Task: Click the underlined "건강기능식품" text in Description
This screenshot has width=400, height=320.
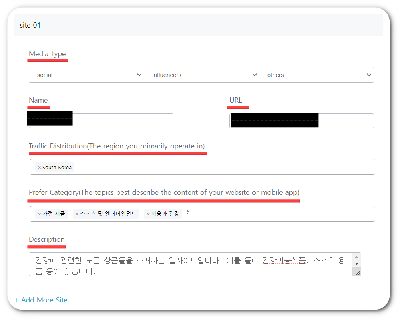Action: 283,260
